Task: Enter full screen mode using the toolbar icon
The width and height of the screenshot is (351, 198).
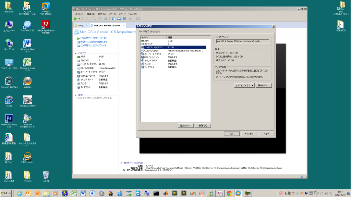Action: point(124,18)
